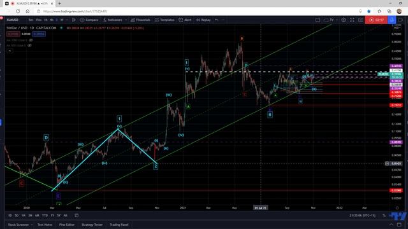Enter fullscreen chart mode

(x=352, y=20)
